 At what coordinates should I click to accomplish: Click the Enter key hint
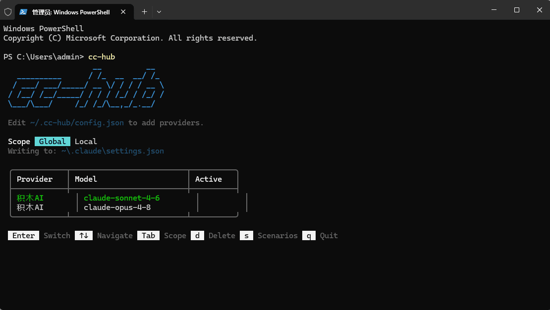tap(23, 236)
